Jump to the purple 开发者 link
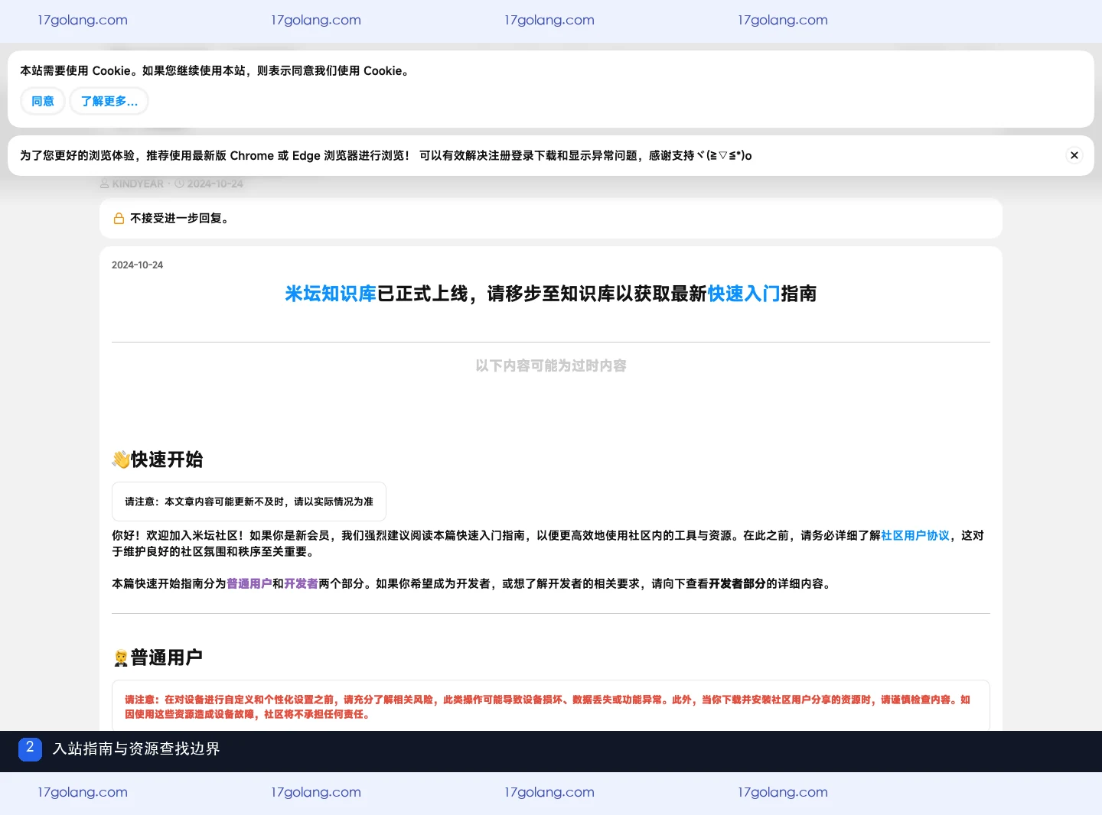1102x815 pixels. pos(301,583)
